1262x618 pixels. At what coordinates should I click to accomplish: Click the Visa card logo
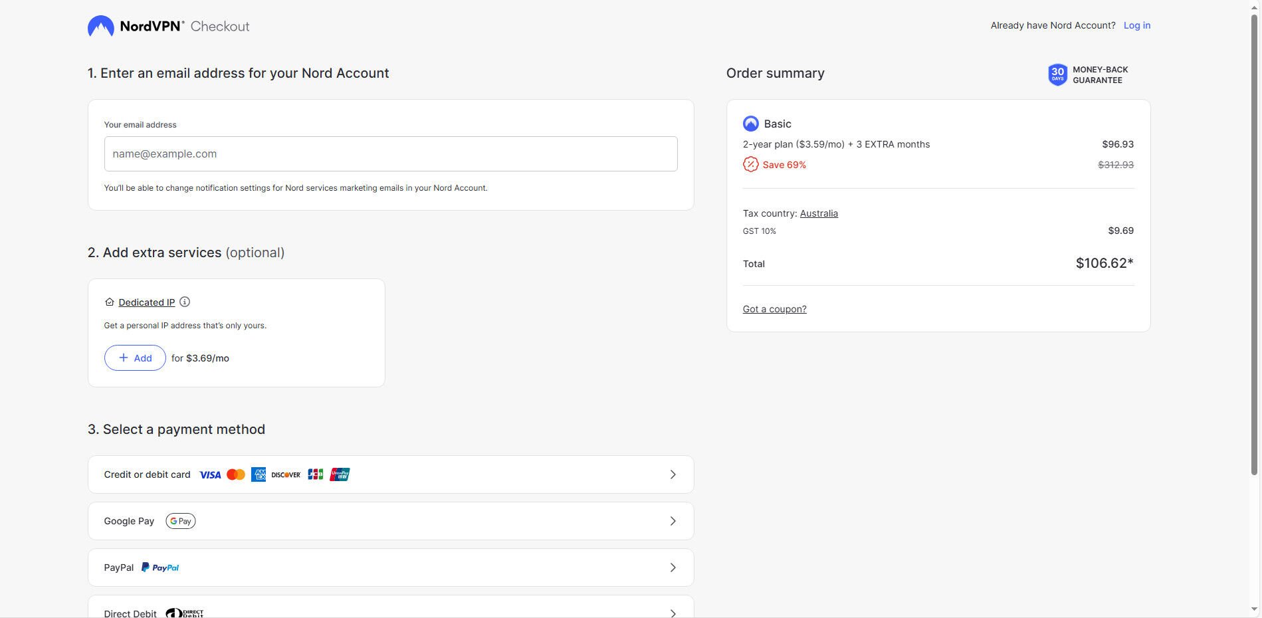click(x=210, y=474)
